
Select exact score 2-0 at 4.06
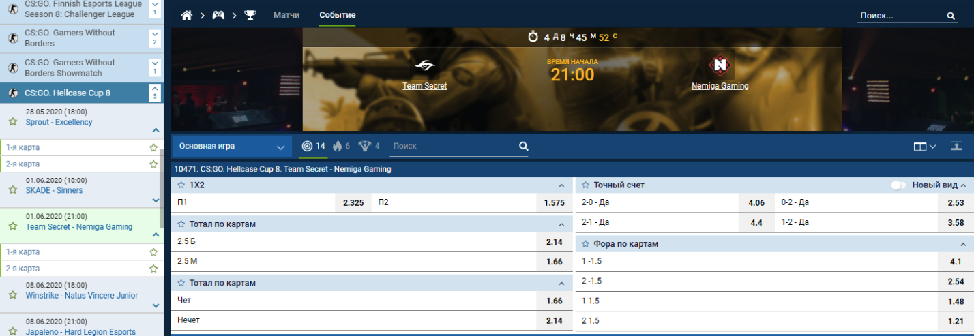pyautogui.click(x=756, y=202)
